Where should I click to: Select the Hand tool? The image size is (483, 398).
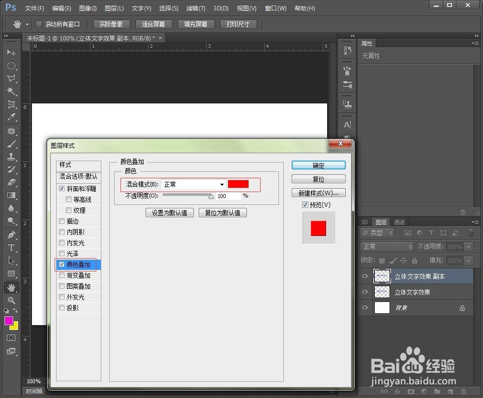pyautogui.click(x=11, y=287)
